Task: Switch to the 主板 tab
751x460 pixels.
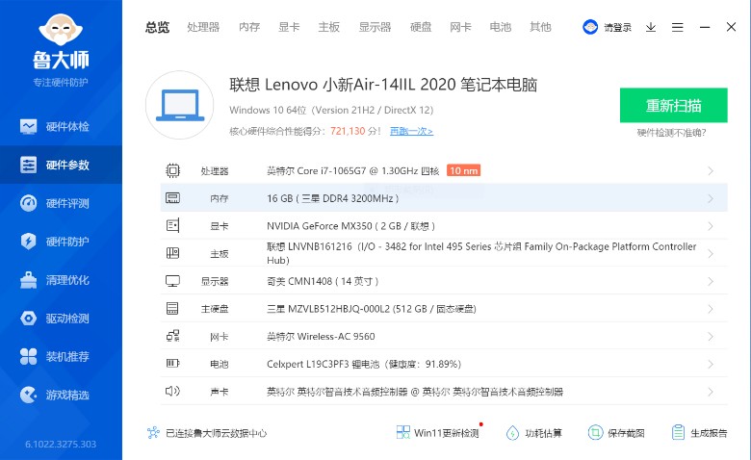Action: 329,27
